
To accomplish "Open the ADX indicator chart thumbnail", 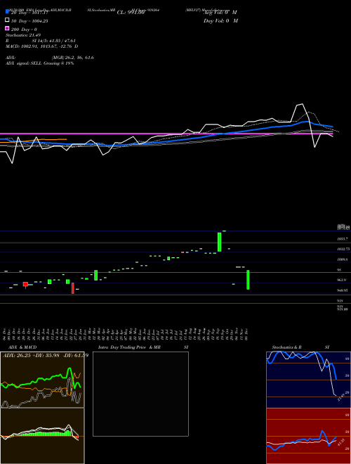I will (x=42, y=380).
